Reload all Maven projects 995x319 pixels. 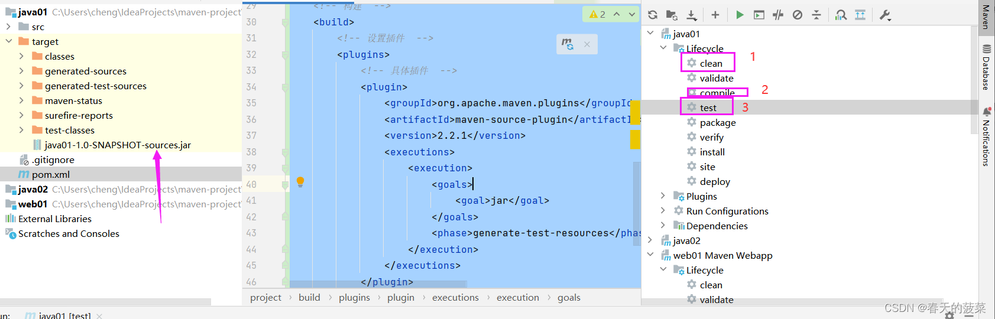click(653, 15)
